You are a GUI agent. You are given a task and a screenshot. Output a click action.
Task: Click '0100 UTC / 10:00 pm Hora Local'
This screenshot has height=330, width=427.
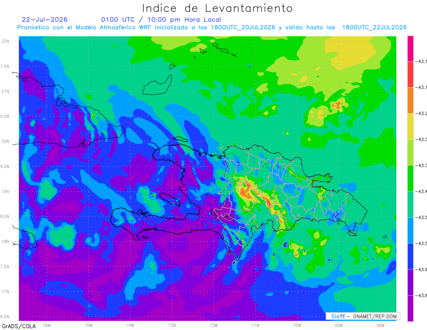[161, 20]
